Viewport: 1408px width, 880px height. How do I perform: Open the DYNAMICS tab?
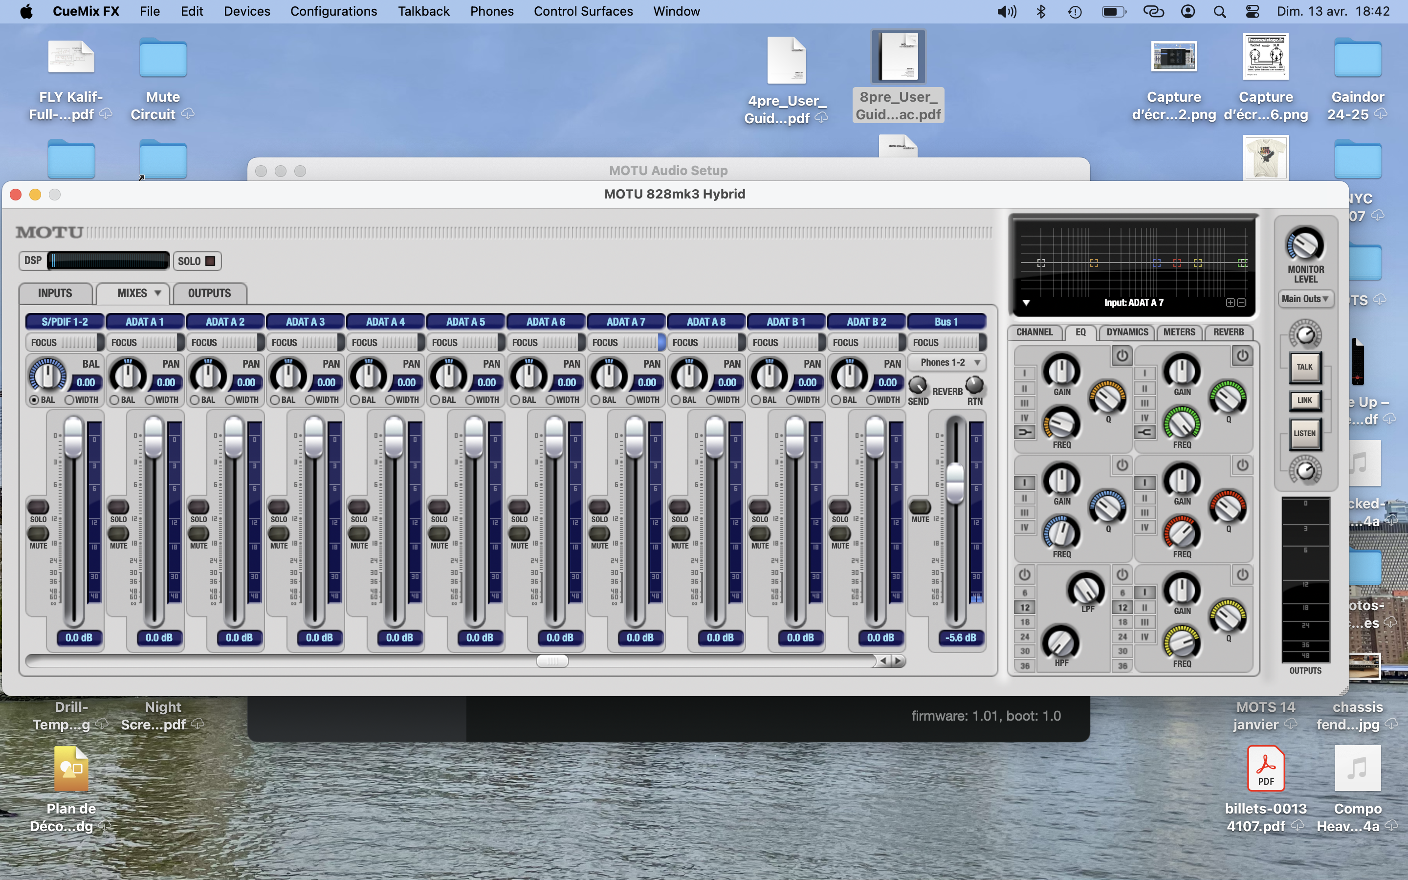(x=1127, y=332)
